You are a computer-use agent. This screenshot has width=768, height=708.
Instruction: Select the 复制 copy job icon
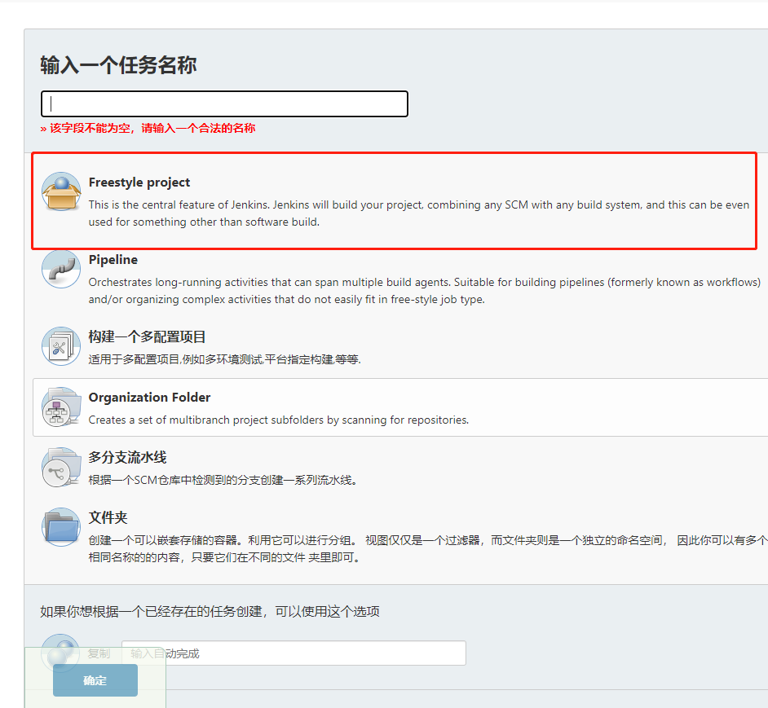point(60,652)
